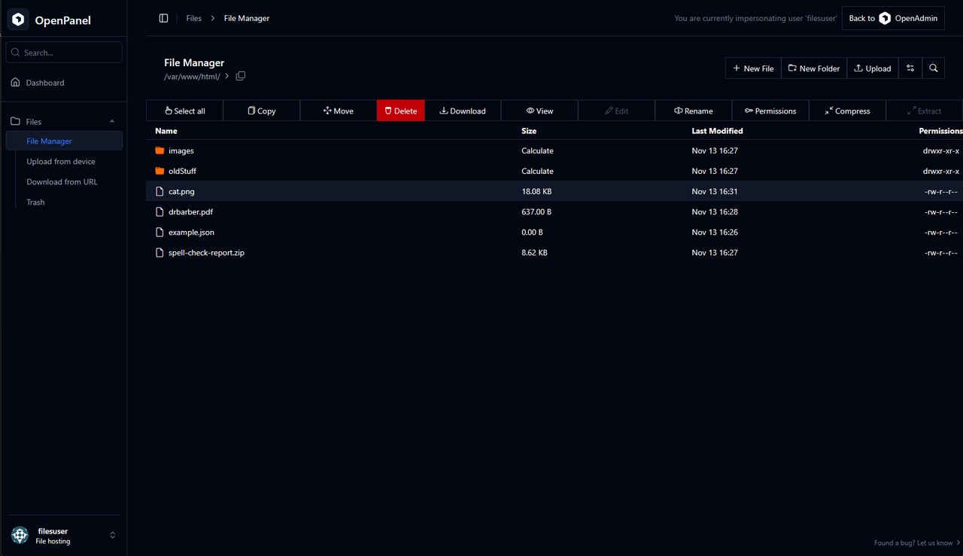963x556 pixels.
Task: Click the copy-path icon beside /var/www/html/
Action: [x=241, y=75]
